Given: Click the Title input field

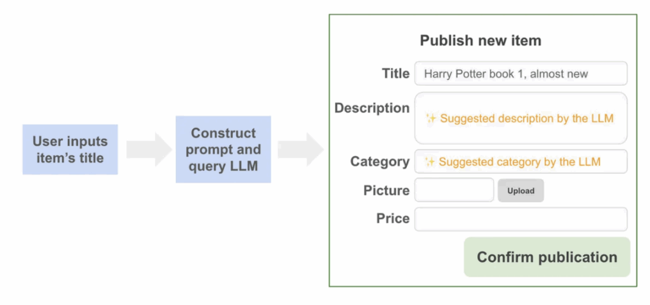Looking at the screenshot, I should coord(521,74).
